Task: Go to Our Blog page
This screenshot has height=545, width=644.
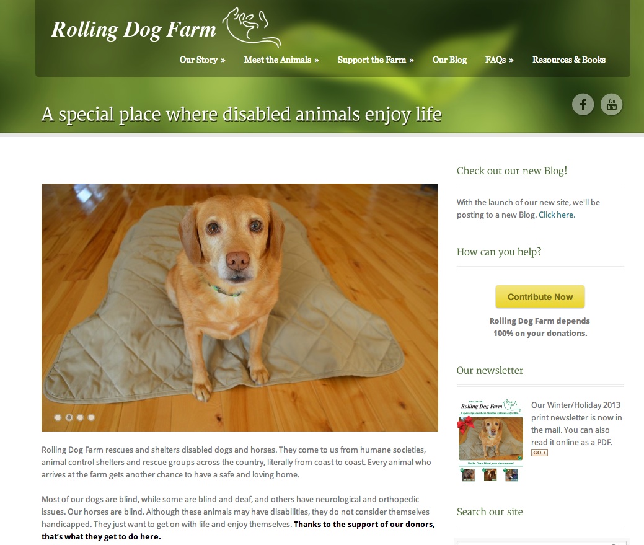Action: (449, 60)
